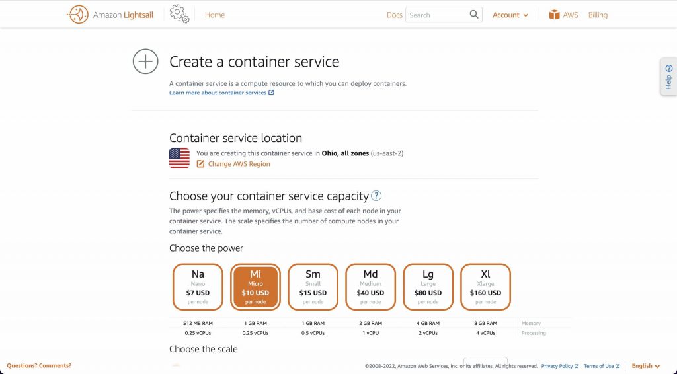Click the Amazon Lightsail logo icon
The width and height of the screenshot is (677, 374).
coord(78,15)
